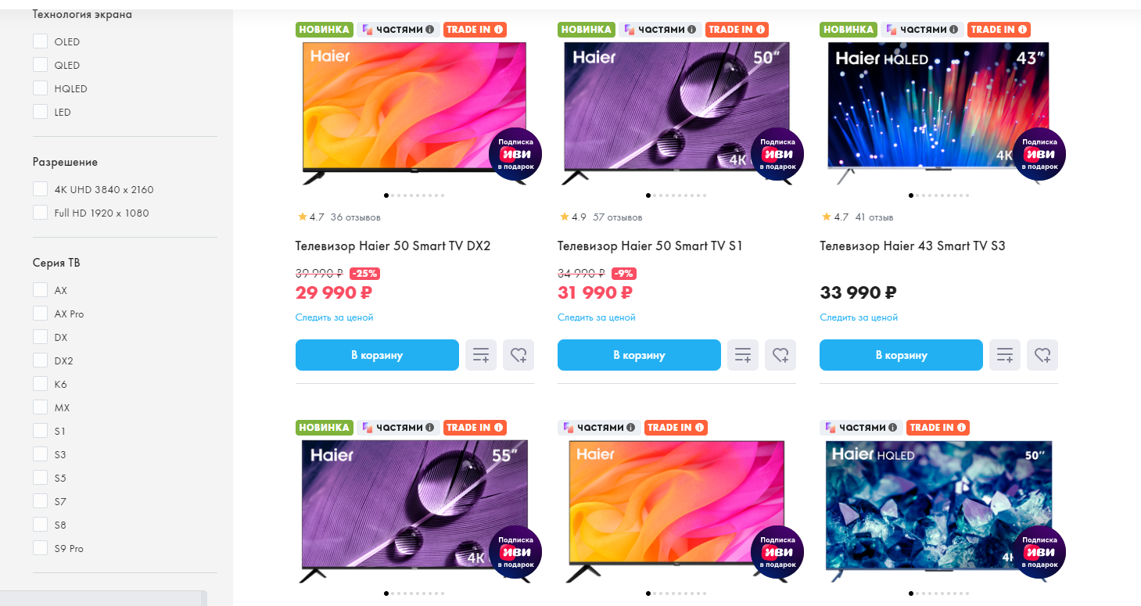Add Haier 43 Smart TV S3 to favorites
Screen dimensions: 1141x606
pyautogui.click(x=1042, y=355)
